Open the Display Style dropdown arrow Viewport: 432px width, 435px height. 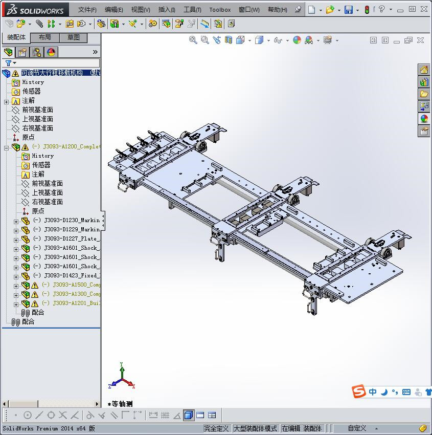268,40
